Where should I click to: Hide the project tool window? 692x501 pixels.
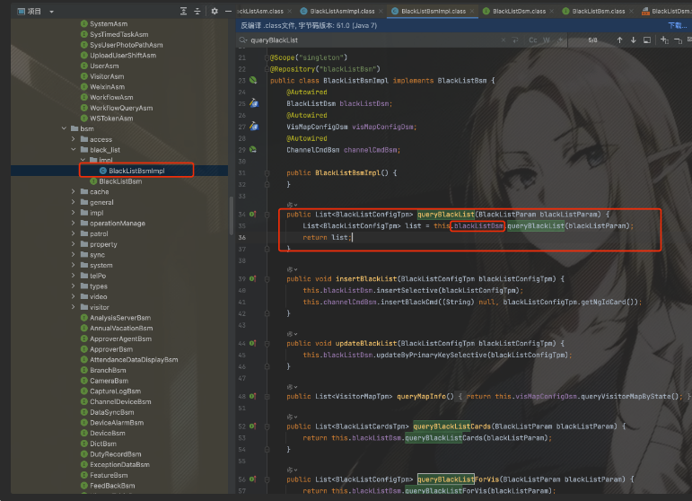(x=228, y=12)
